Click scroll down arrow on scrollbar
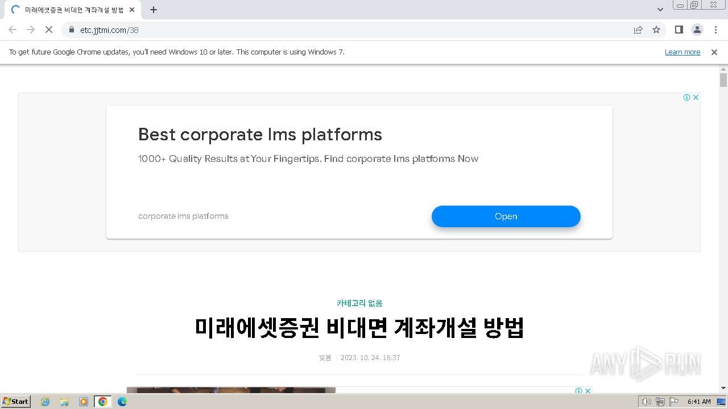 tap(723, 388)
